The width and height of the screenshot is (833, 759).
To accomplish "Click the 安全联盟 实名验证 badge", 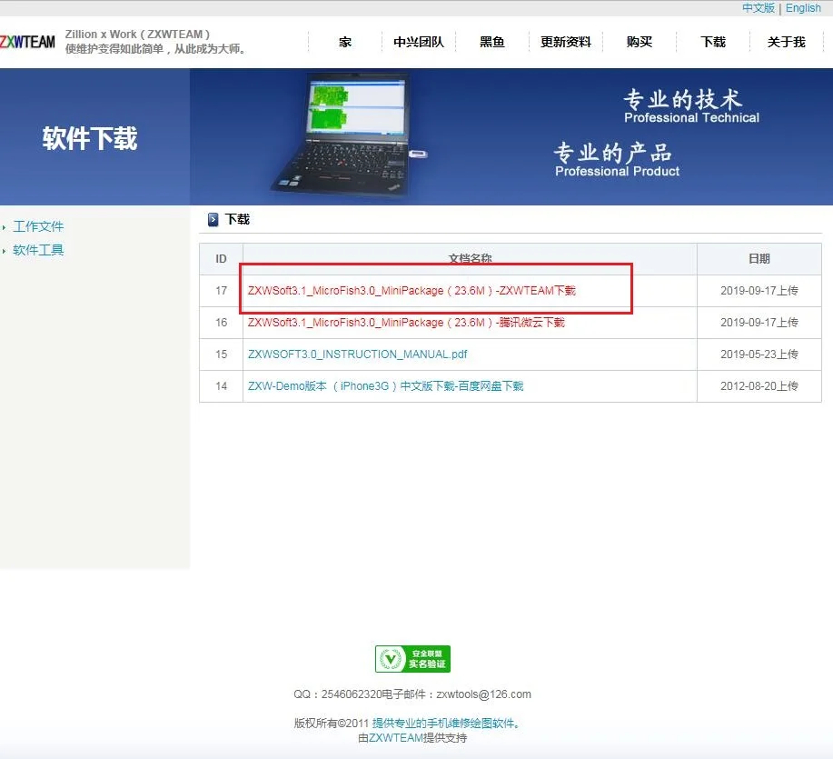I will click(412, 659).
